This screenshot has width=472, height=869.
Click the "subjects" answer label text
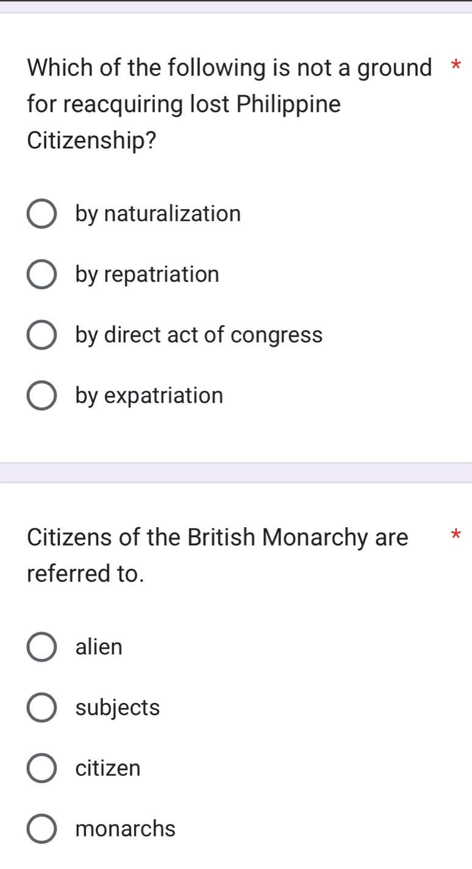point(118,707)
